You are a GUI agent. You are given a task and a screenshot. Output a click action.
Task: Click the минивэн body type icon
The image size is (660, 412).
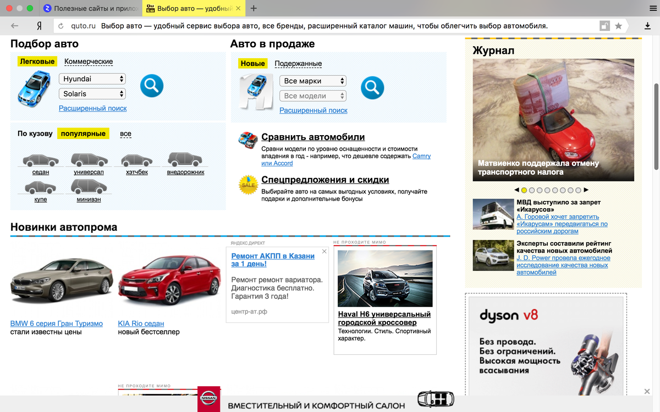tap(89, 187)
